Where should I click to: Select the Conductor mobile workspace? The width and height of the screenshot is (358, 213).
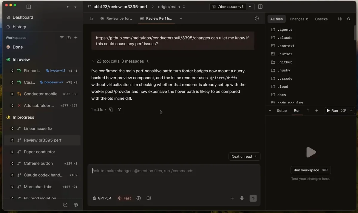point(42,94)
